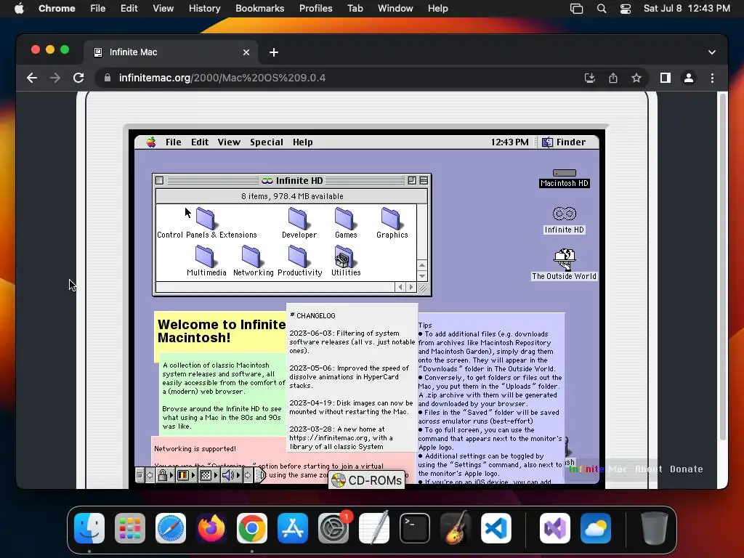Screen dimensions: 744x558
Task: Click the Finder application menu icon
Action: pos(547,142)
